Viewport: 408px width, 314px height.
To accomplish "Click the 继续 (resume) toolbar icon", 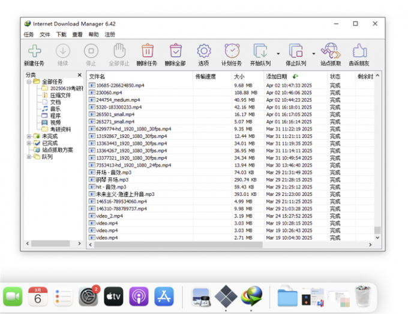I will [x=63, y=51].
